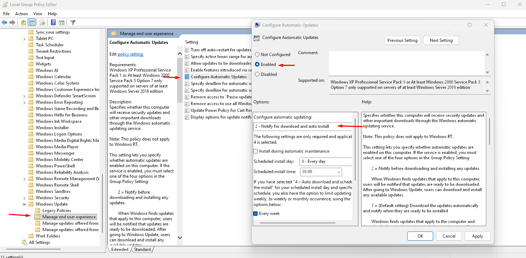Screen dimensions: 526x258
Task: Select the Disabled radio button
Action: (x=257, y=74)
